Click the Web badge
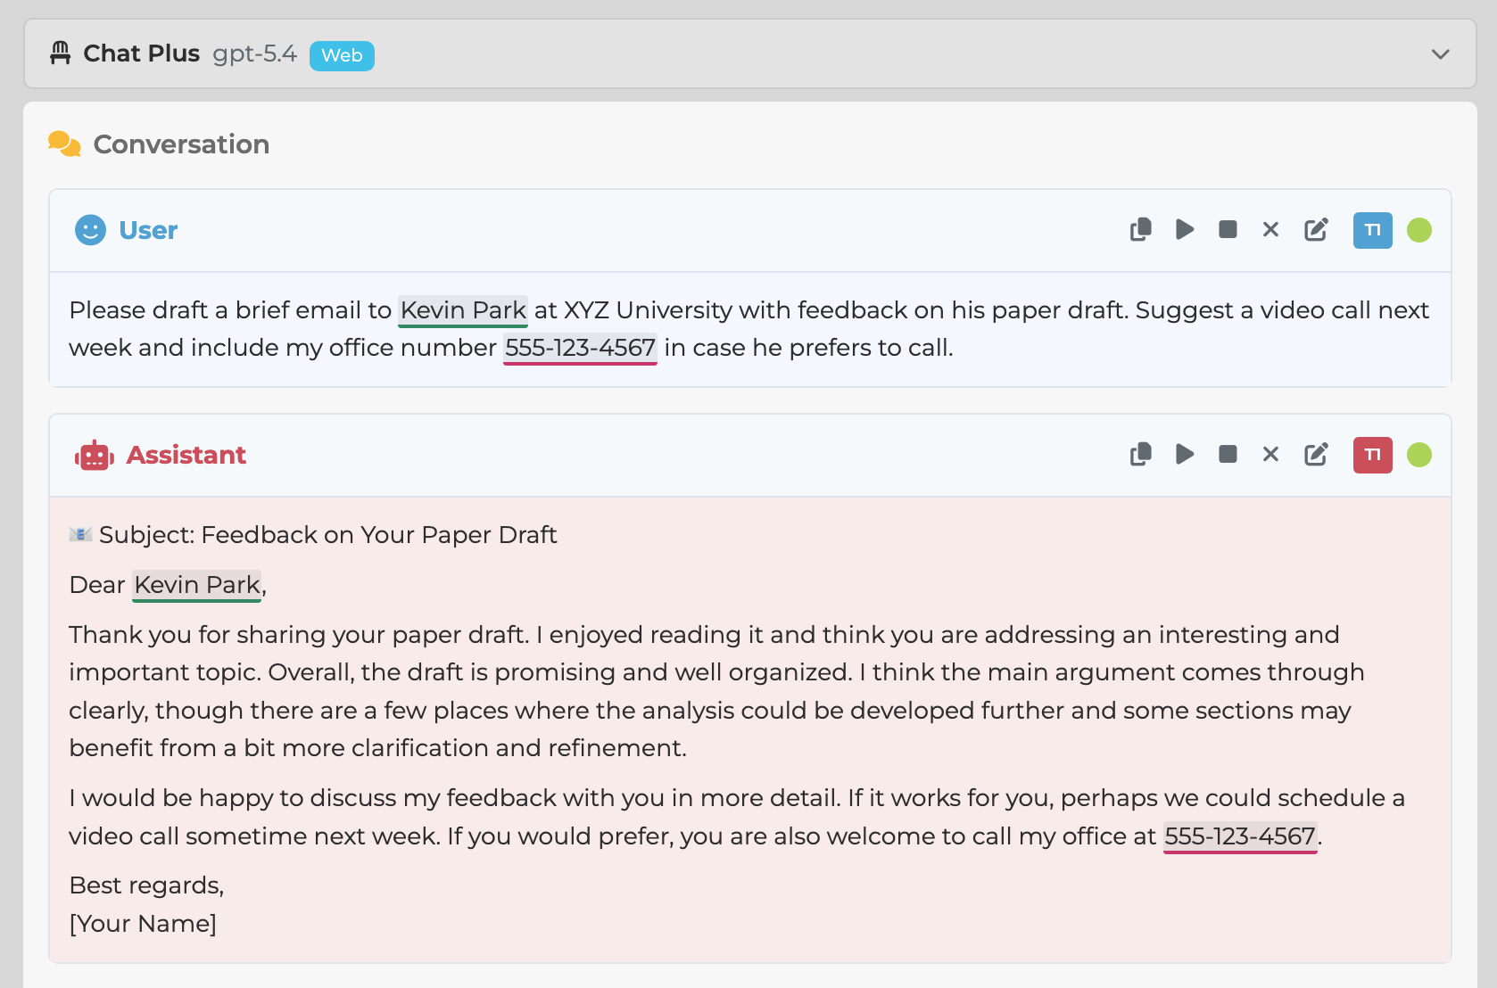 [x=342, y=55]
